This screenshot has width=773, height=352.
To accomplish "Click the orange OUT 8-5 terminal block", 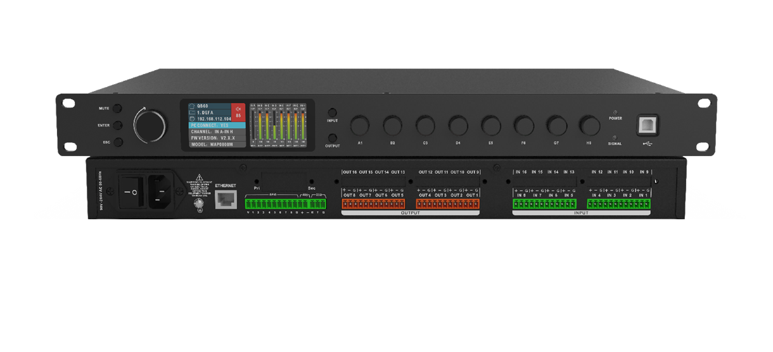I will [373, 204].
